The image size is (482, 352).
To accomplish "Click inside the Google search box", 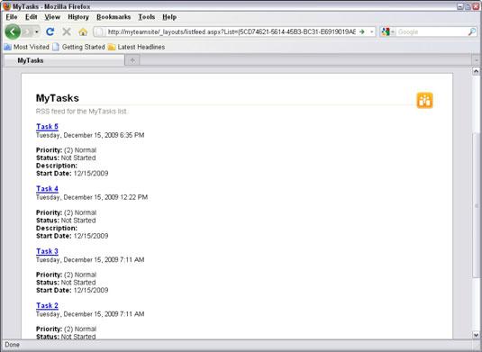I will click(x=432, y=32).
